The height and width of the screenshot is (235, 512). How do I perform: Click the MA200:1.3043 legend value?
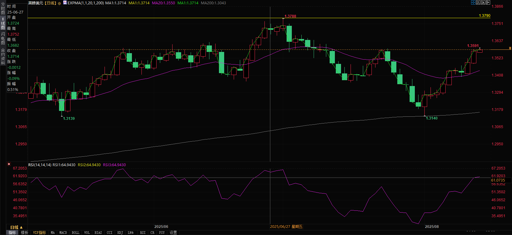[213, 3]
